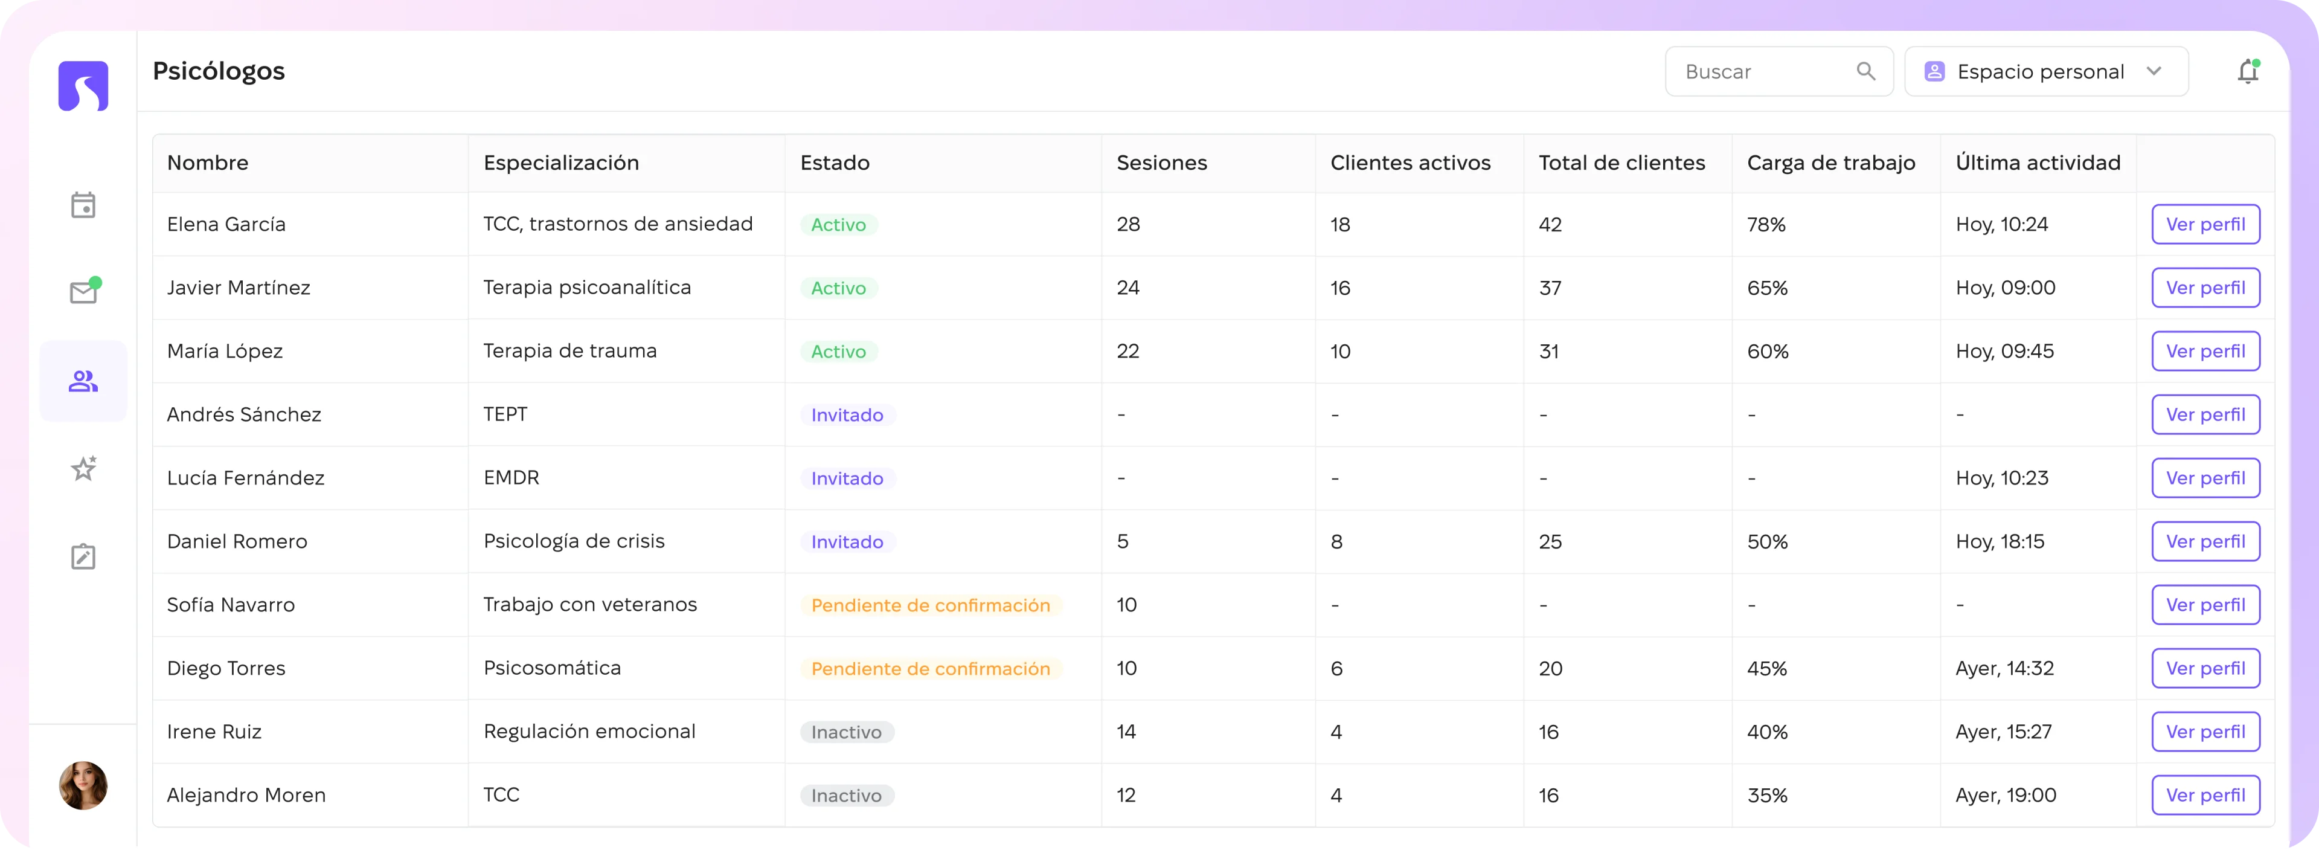The width and height of the screenshot is (2319, 850).
Task: Open the clipboard notes icon in the sidebar
Action: [x=83, y=556]
